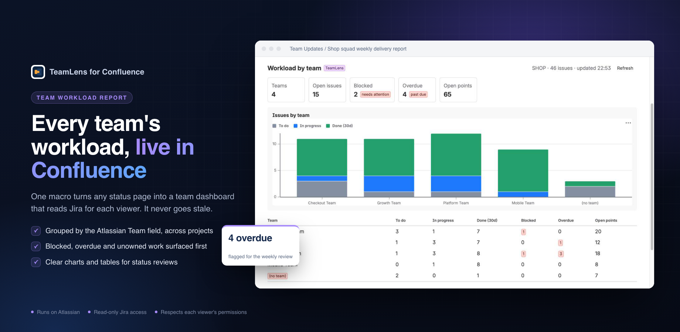Click the Mobile Team axis label

[x=523, y=203]
